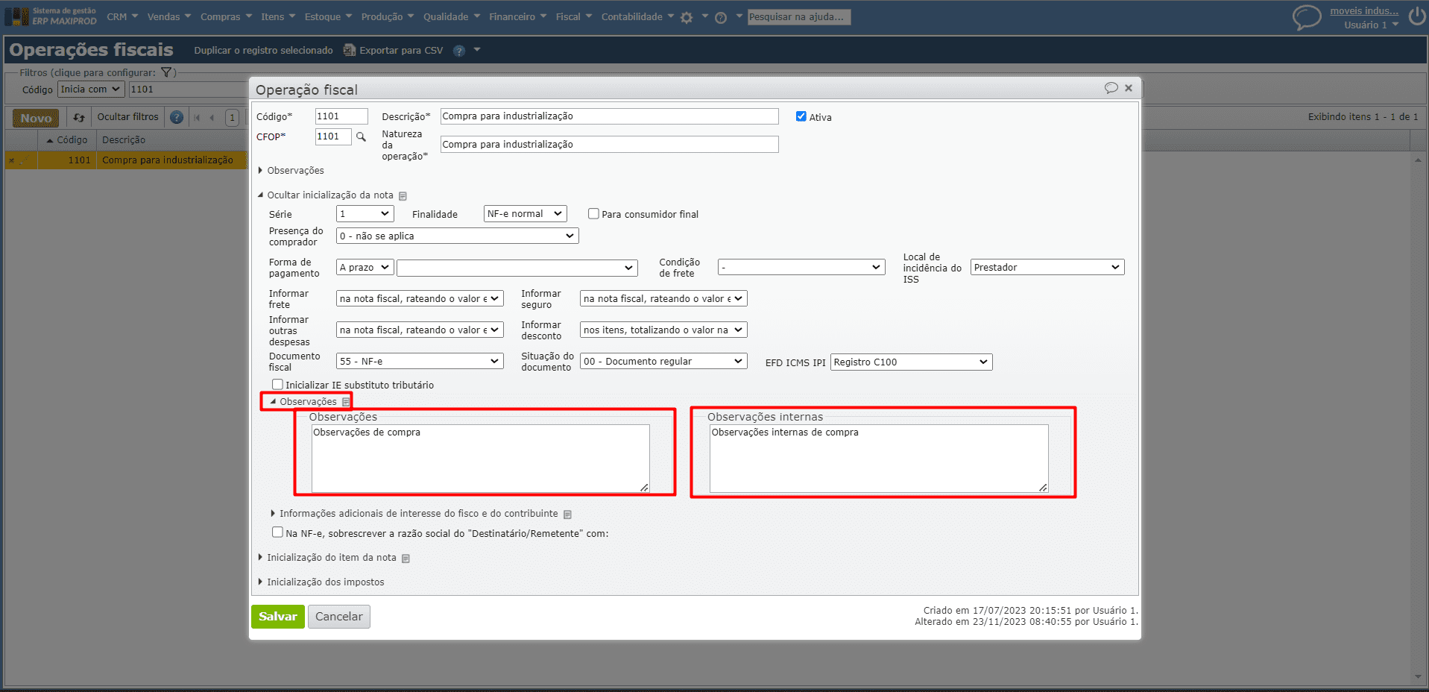Open the settings gear icon in menu bar
This screenshot has width=1429, height=692.
click(x=687, y=17)
